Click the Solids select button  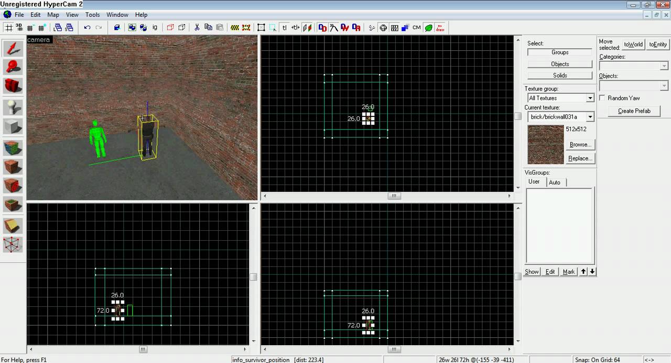pyautogui.click(x=560, y=76)
